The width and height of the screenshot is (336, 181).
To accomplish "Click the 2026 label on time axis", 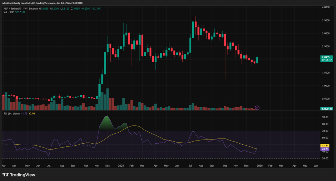I will coord(259,165).
